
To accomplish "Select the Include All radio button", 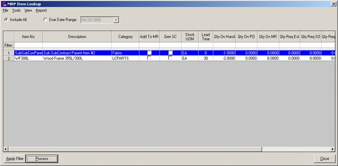I will [6, 20].
